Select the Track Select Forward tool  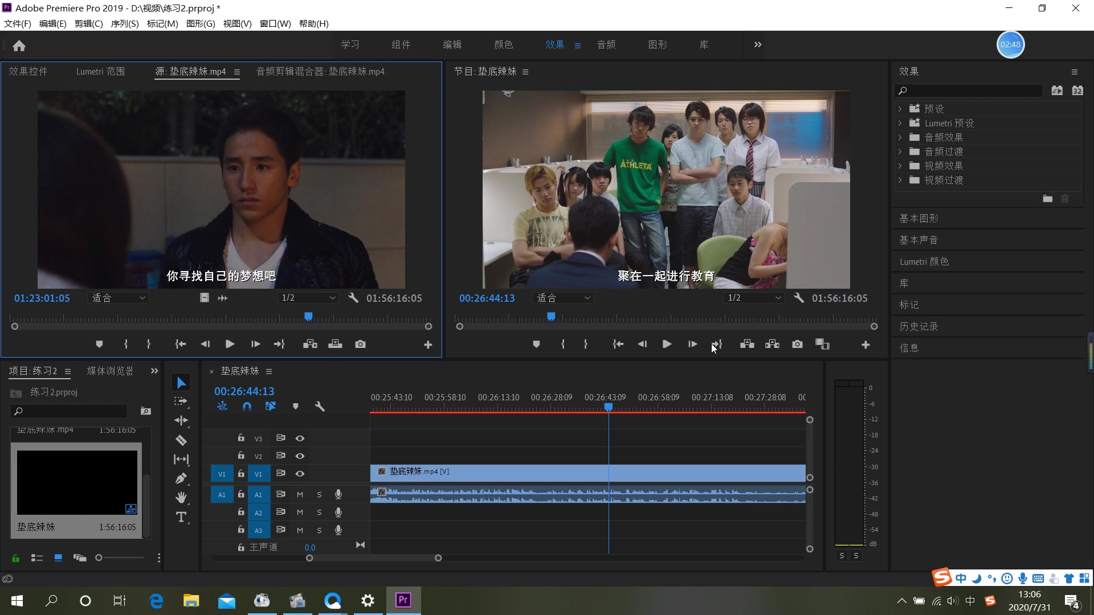click(x=181, y=401)
